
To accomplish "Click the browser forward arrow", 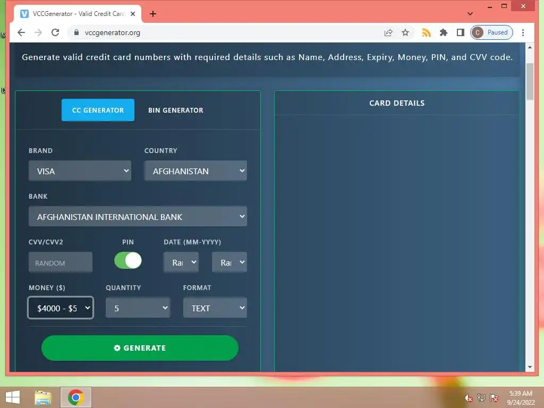I will (x=38, y=32).
